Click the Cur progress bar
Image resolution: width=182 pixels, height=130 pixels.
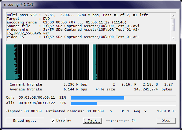tap(123, 98)
